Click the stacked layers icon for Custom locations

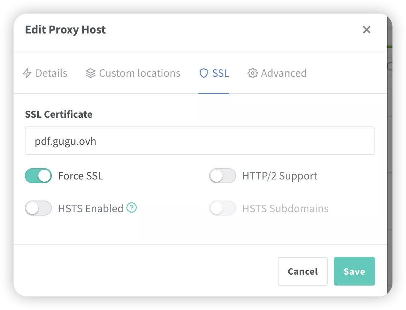pyautogui.click(x=91, y=73)
